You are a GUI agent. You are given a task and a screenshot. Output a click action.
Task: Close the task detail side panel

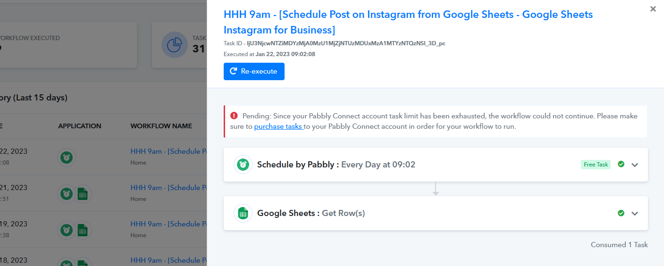point(653,8)
